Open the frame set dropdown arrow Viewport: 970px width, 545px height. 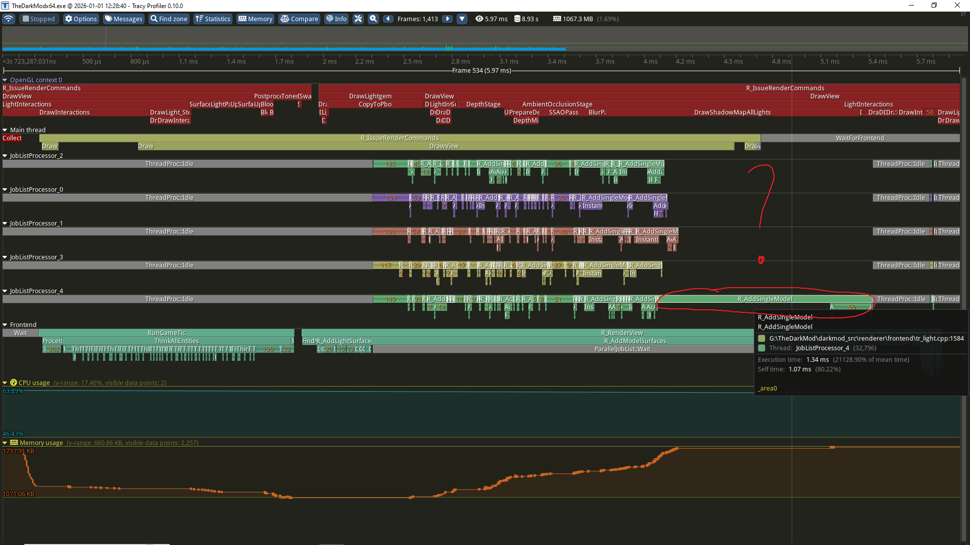pyautogui.click(x=462, y=19)
